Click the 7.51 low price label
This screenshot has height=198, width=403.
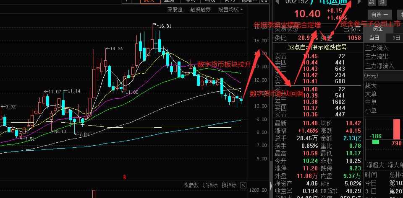click(29, 139)
